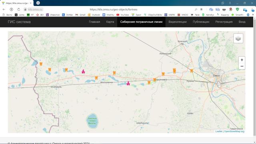This screenshot has height=144, width=256.
Task: Select the Сибирские пограничные линии tab
Action: pos(141,22)
